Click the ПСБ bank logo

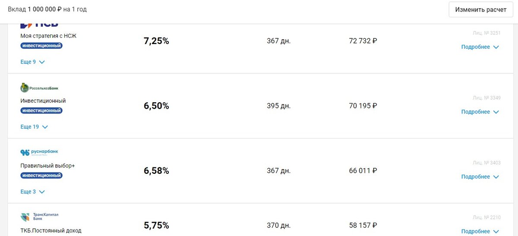(x=39, y=25)
